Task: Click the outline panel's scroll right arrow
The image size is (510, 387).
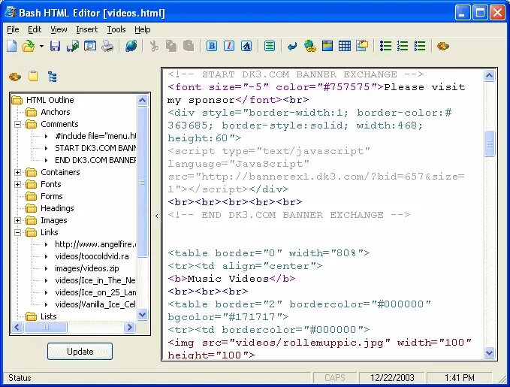Action: pos(129,327)
